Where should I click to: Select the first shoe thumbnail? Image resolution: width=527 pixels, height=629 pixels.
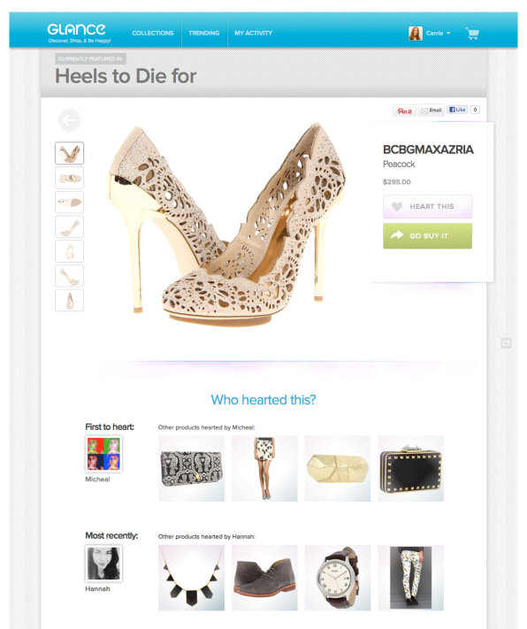pos(69,153)
